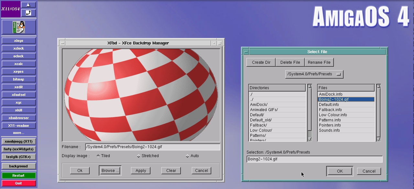Open the MAN pages penguin icon
The width and height of the screenshot is (414, 189).
[18, 27]
